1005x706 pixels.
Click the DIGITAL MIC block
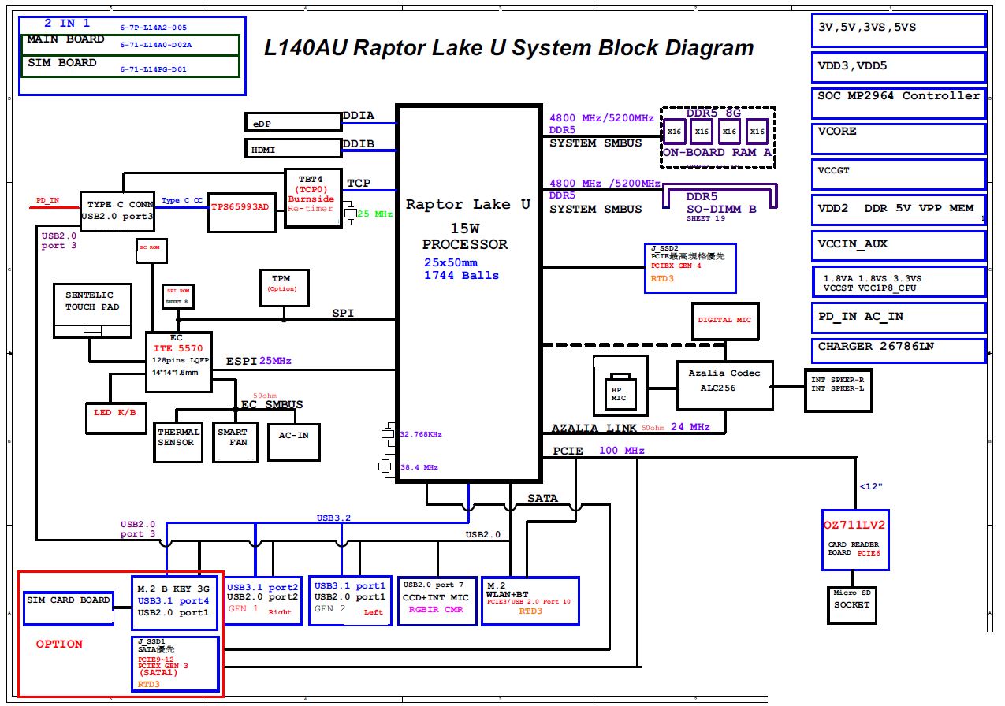[724, 321]
